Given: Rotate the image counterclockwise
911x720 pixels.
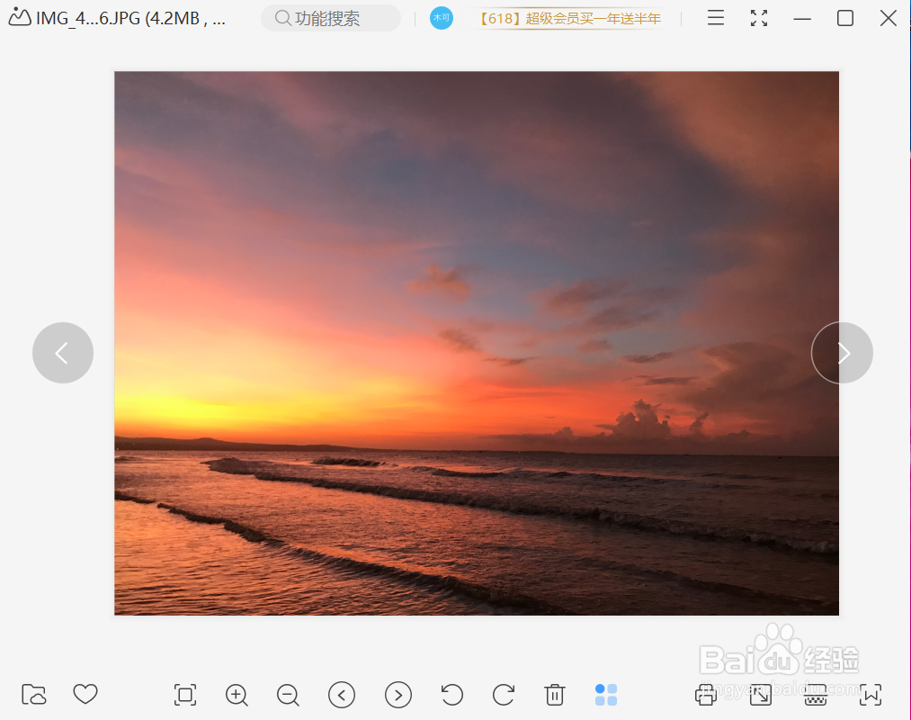Looking at the screenshot, I should click(451, 695).
